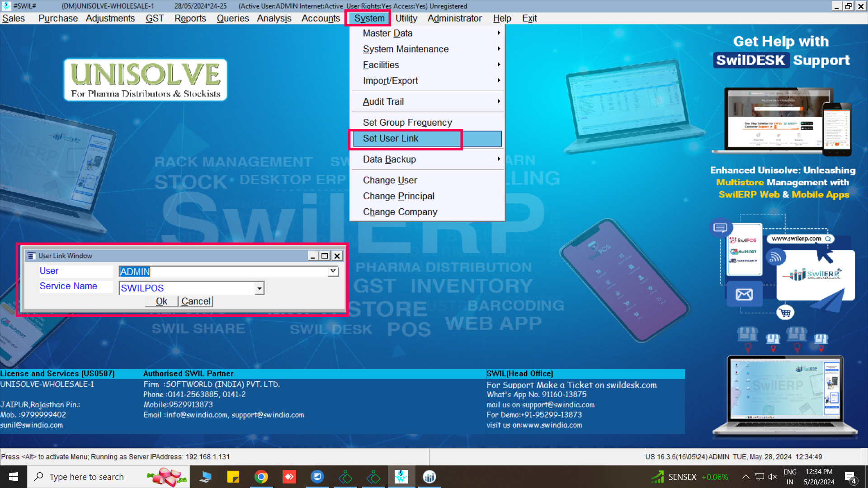868x488 pixels.
Task: Choose Change Principal
Action: 427,196
